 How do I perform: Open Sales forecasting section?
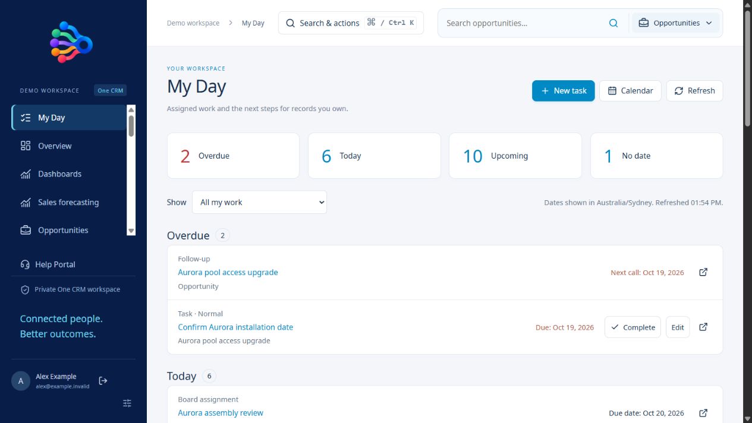coord(69,202)
